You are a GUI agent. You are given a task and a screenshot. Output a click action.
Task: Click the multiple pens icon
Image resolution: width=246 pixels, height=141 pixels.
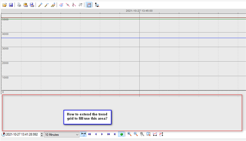click(53, 5)
